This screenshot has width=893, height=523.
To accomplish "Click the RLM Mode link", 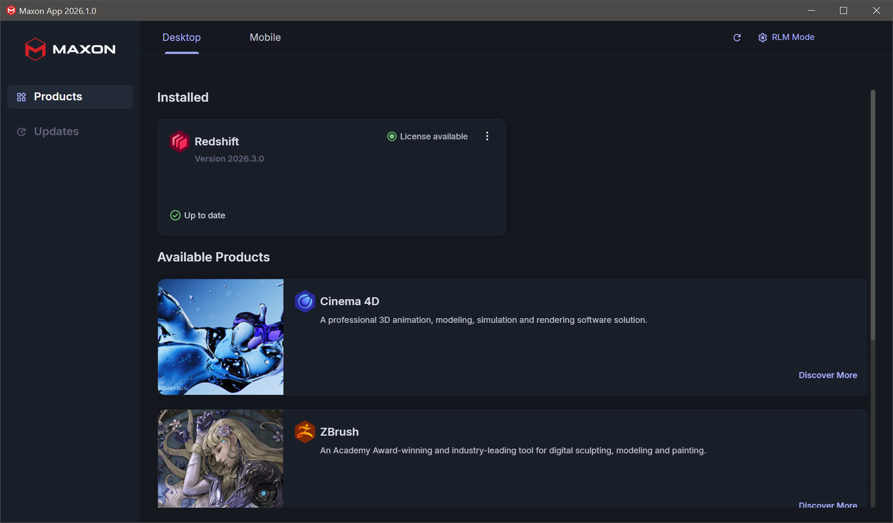I will [793, 37].
